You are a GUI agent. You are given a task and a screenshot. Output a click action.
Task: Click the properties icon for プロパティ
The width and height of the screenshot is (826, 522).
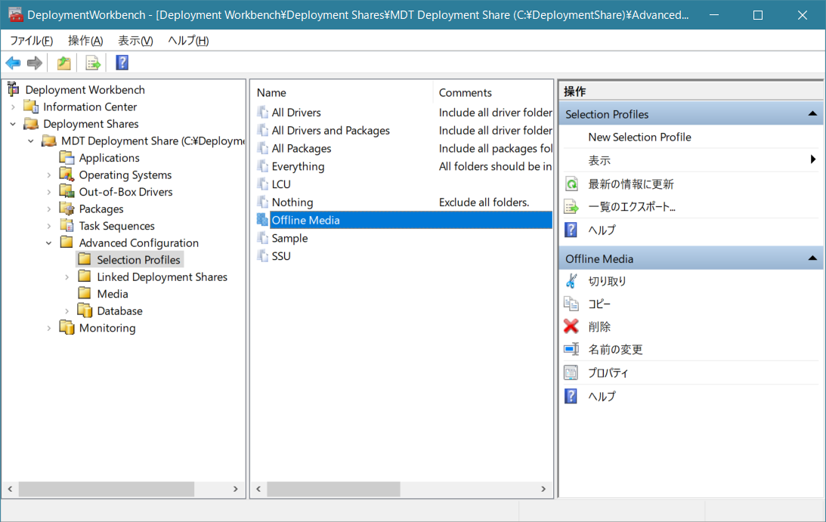(x=571, y=372)
